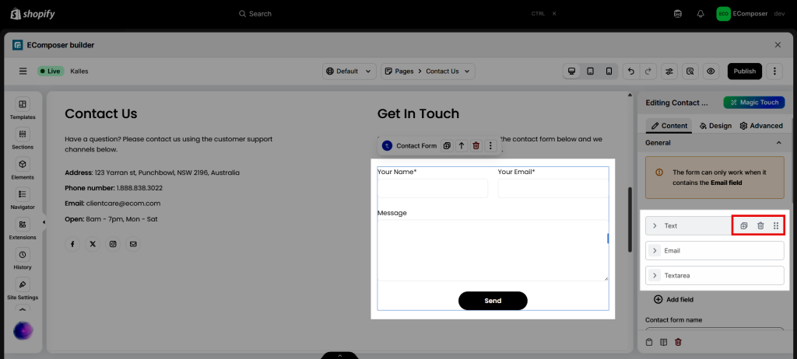Click the Publish button
Image resolution: width=797 pixels, height=359 pixels.
pyautogui.click(x=744, y=71)
